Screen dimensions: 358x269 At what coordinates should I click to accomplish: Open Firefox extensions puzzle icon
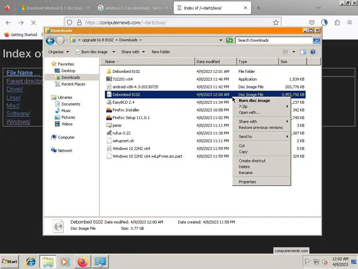(x=337, y=22)
